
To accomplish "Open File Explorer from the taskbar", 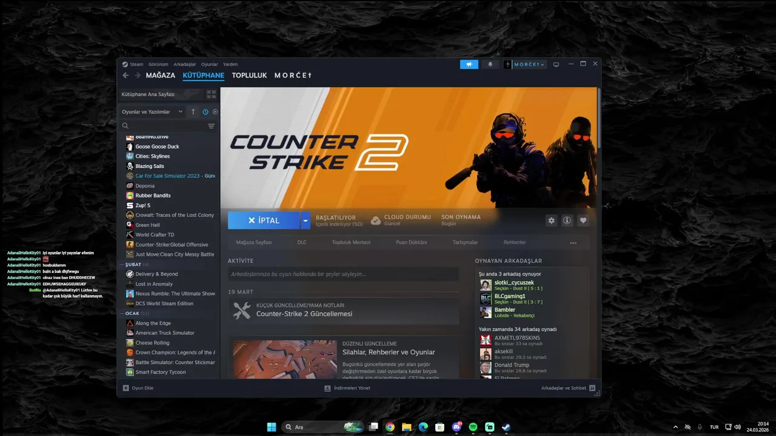I will coord(407,427).
